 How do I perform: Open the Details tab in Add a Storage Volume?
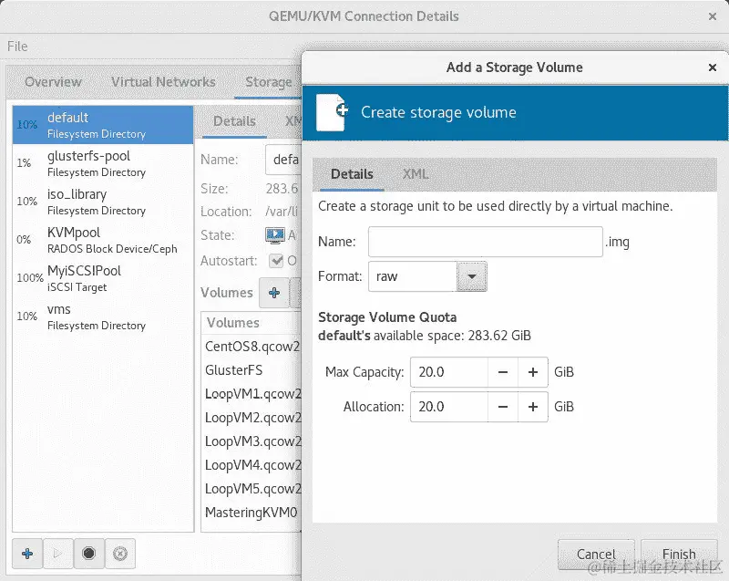[x=352, y=174]
